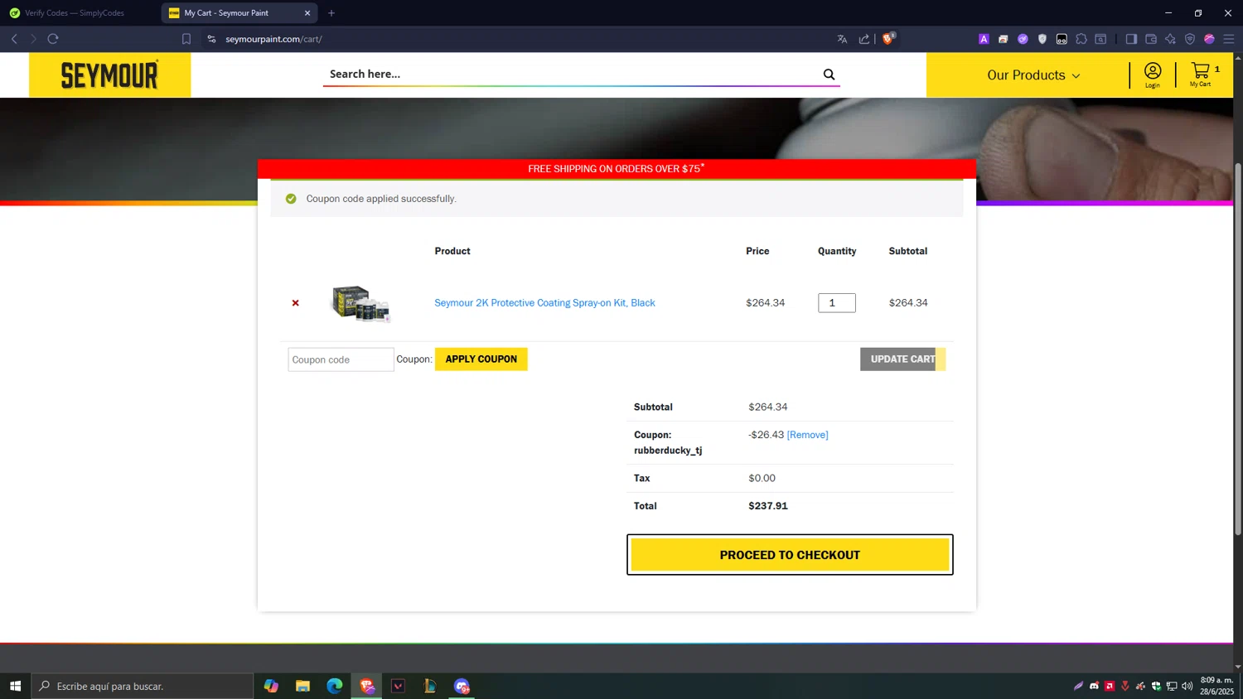Open the Valorant taskbar icon
The height and width of the screenshot is (699, 1243).
(x=398, y=686)
